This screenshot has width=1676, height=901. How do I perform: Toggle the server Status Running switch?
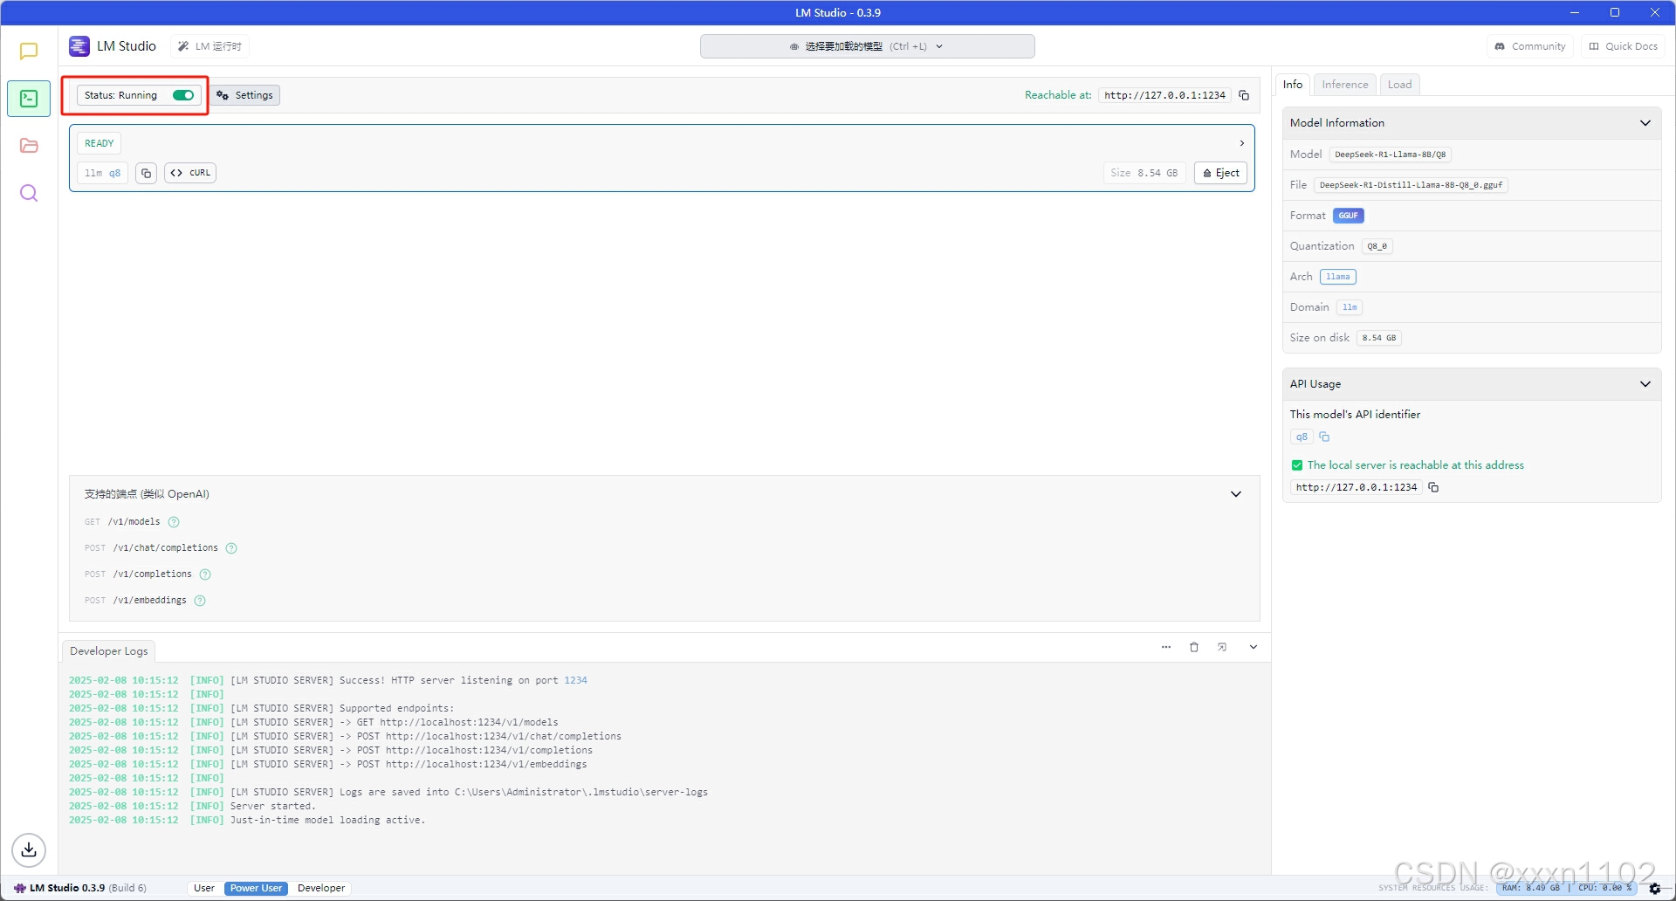pos(183,95)
